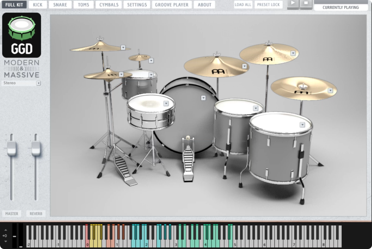372x249 pixels.
Task: Open the rack tom dropdown arrow
Action: pyautogui.click(x=151, y=75)
